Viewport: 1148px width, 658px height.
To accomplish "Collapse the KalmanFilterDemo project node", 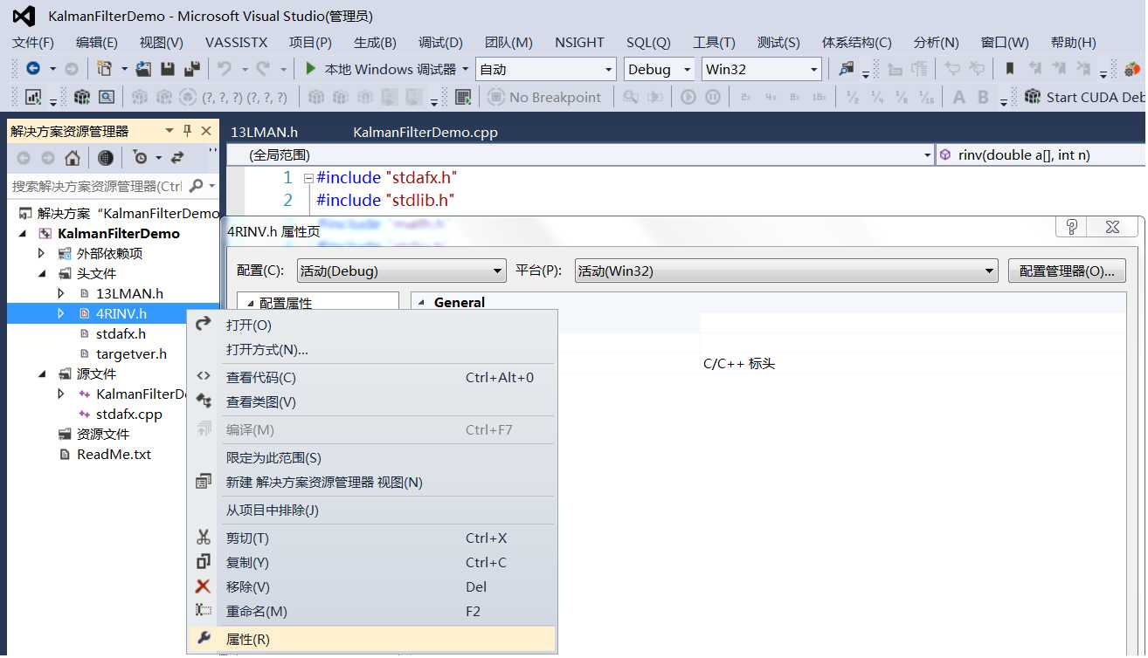I will [x=24, y=233].
